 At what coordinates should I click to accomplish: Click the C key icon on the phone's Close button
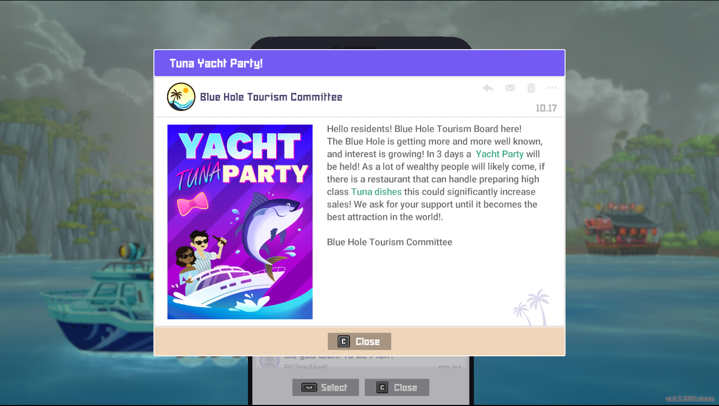(x=382, y=387)
